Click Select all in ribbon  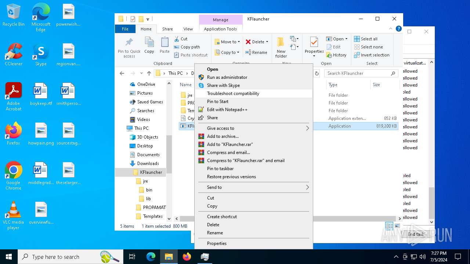(x=366, y=39)
